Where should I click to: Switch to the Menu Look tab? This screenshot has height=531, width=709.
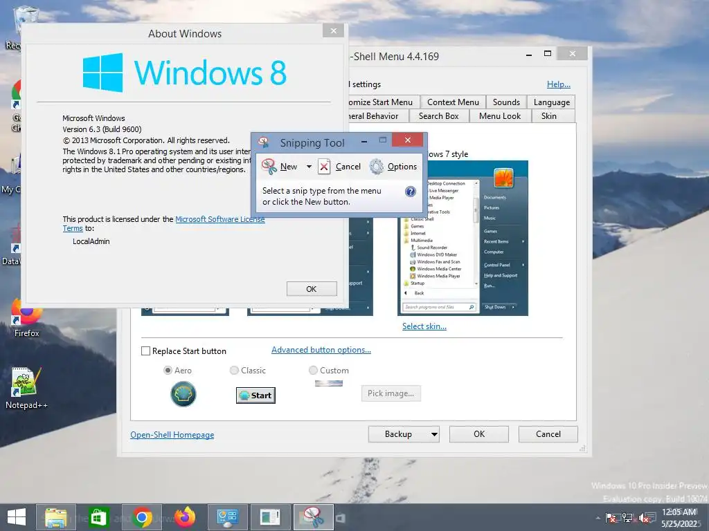(x=500, y=116)
